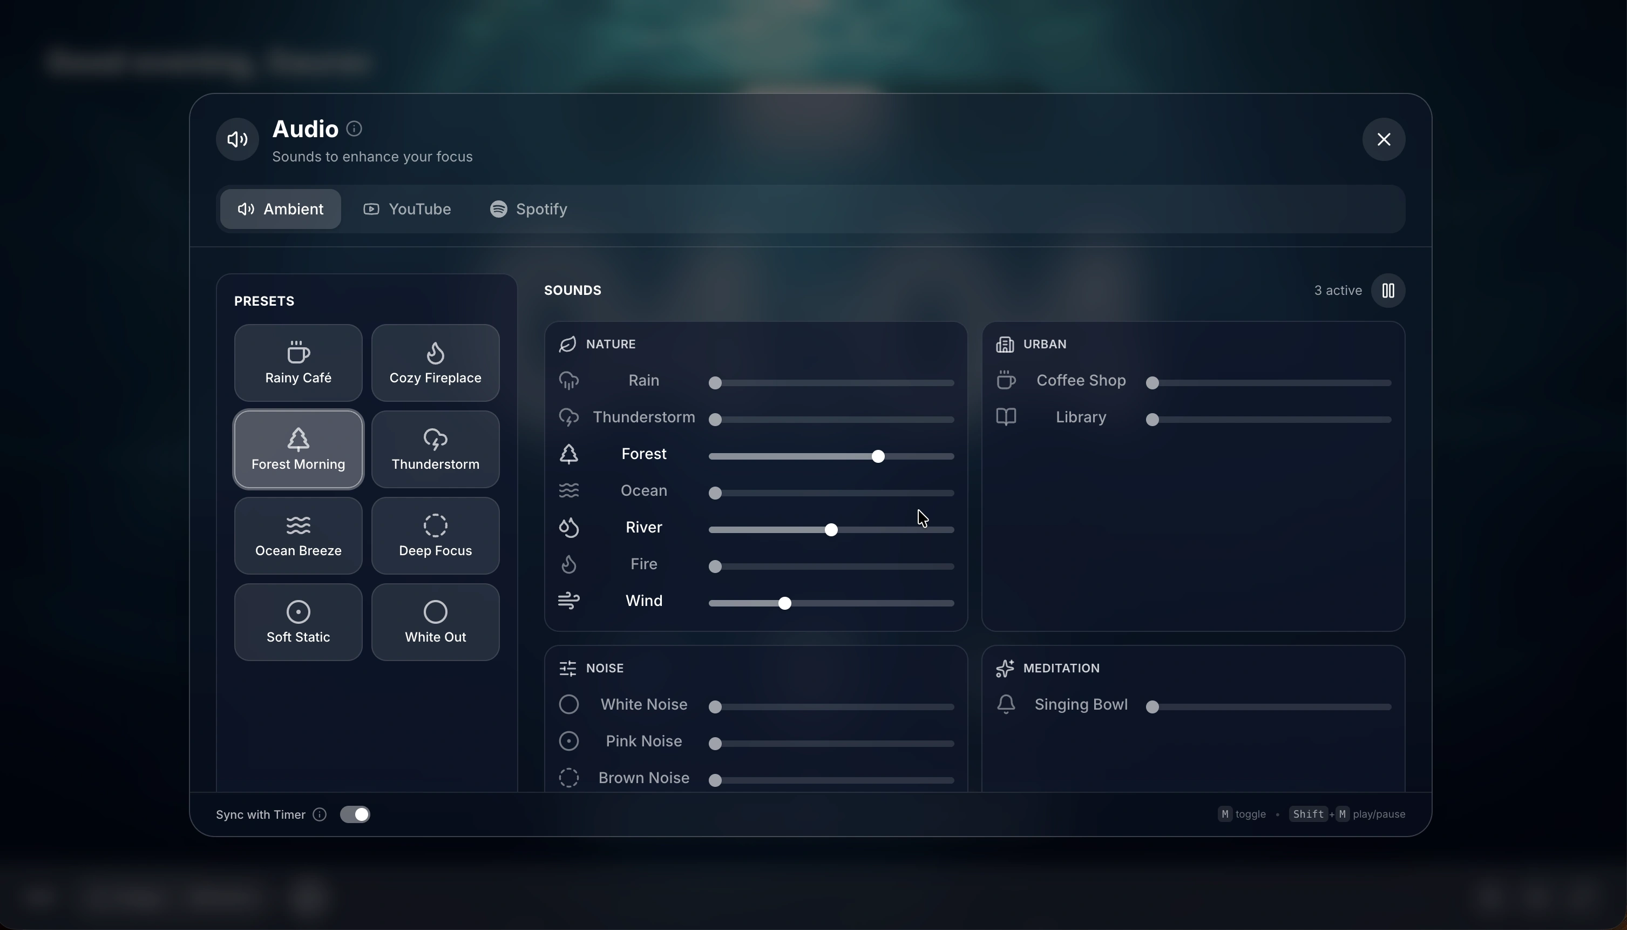Toggle the Wind sound icon
Viewport: 1627px width, 930px height.
click(568, 601)
